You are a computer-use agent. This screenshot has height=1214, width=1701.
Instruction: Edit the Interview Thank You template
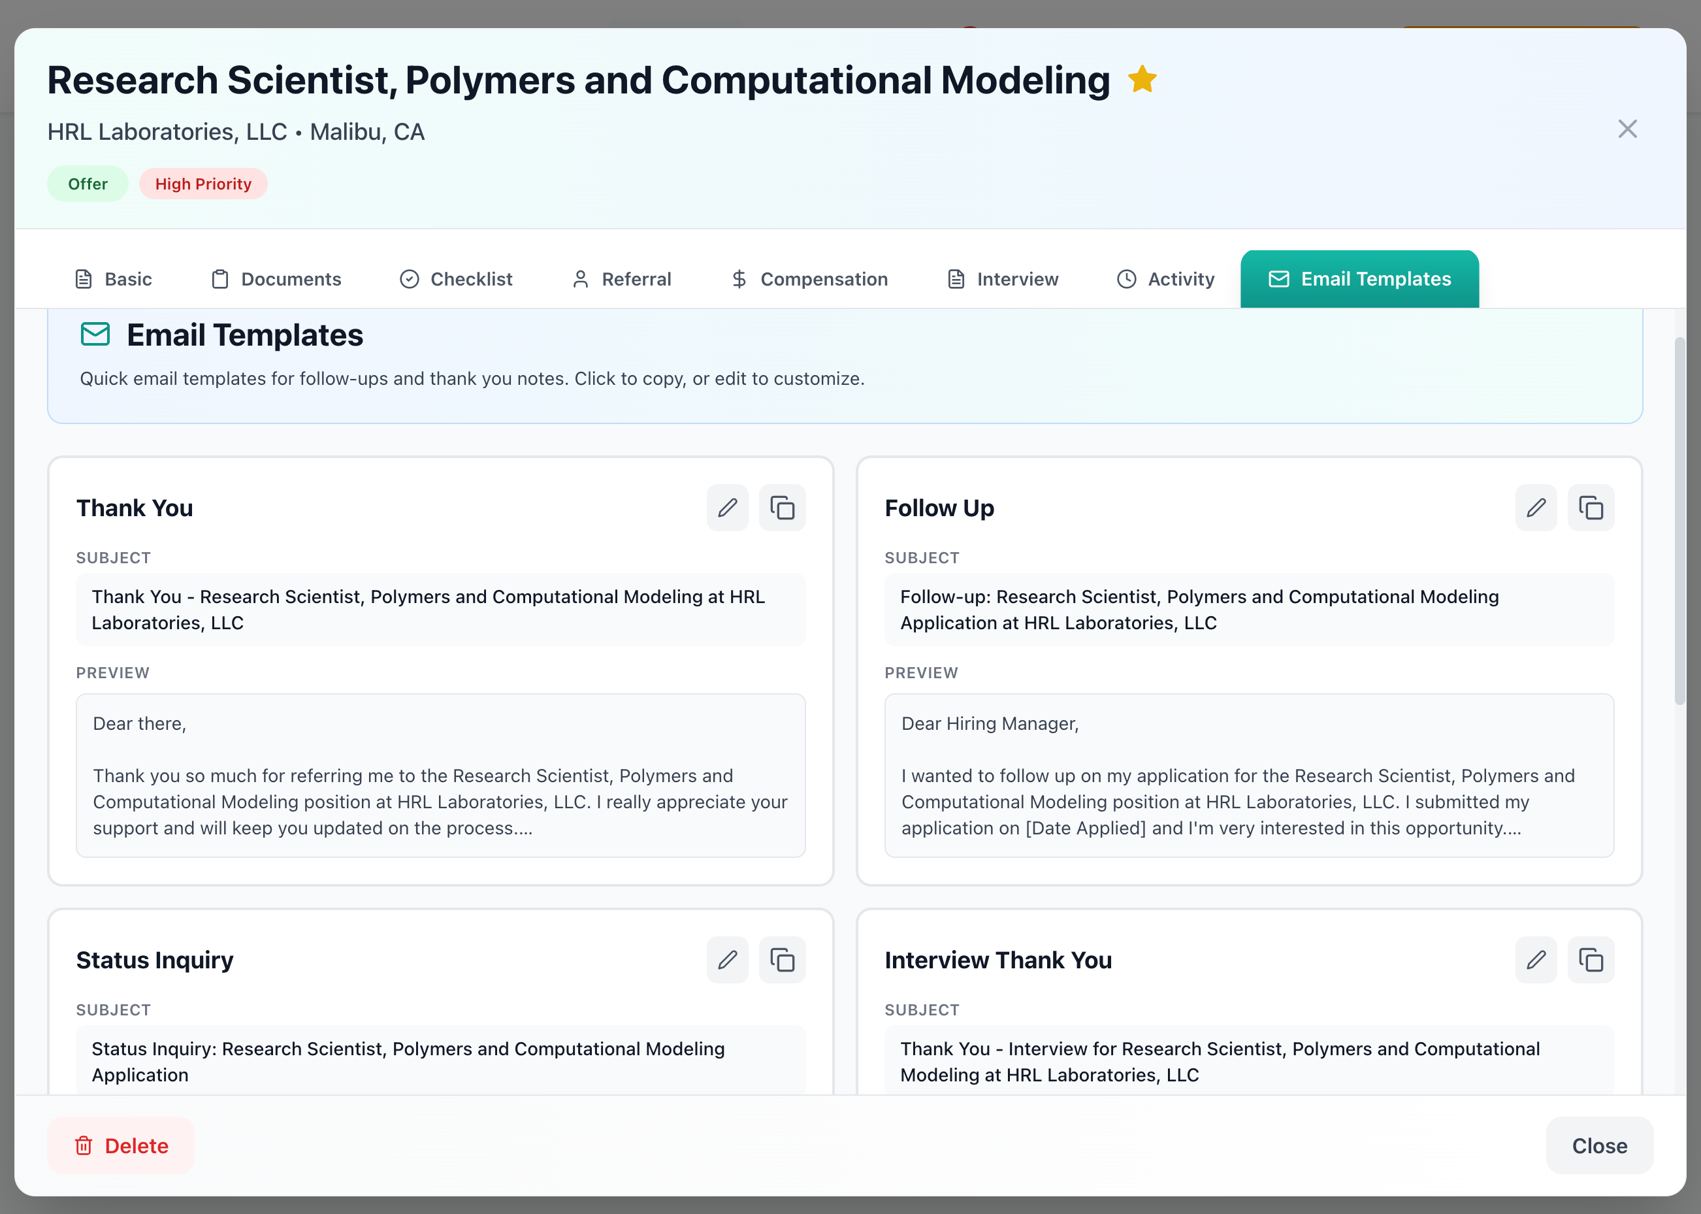(x=1536, y=959)
